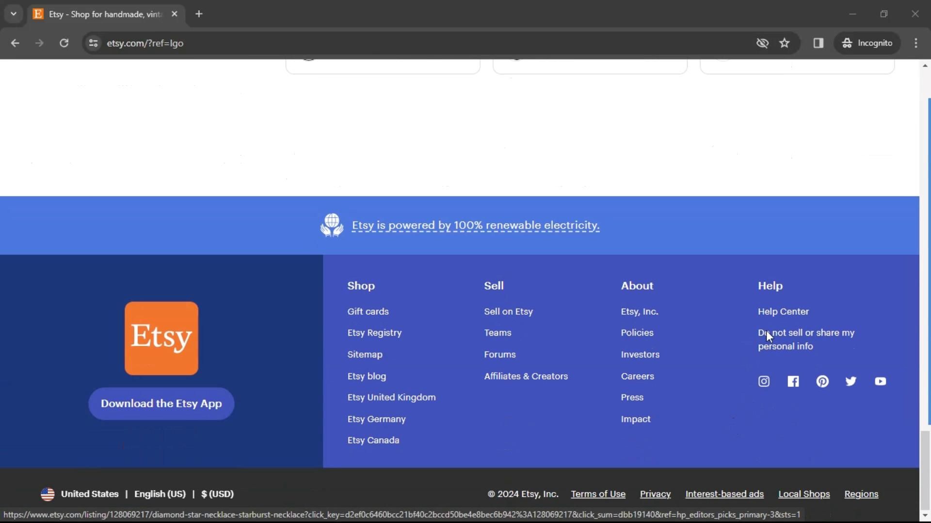This screenshot has width=931, height=523.
Task: Open Etsy's Pinterest page icon
Action: (x=822, y=382)
